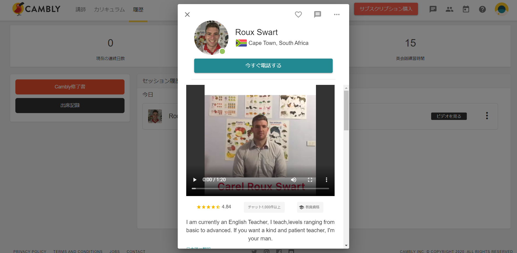Open user profile avatar menu
Viewport: 517px width, 253px height.
coord(501,9)
